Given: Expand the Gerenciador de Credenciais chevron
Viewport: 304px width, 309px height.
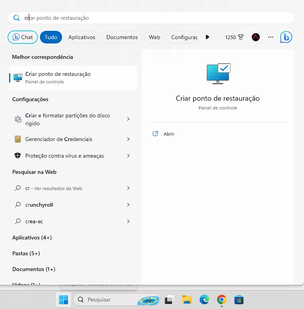Looking at the screenshot, I should (x=128, y=139).
